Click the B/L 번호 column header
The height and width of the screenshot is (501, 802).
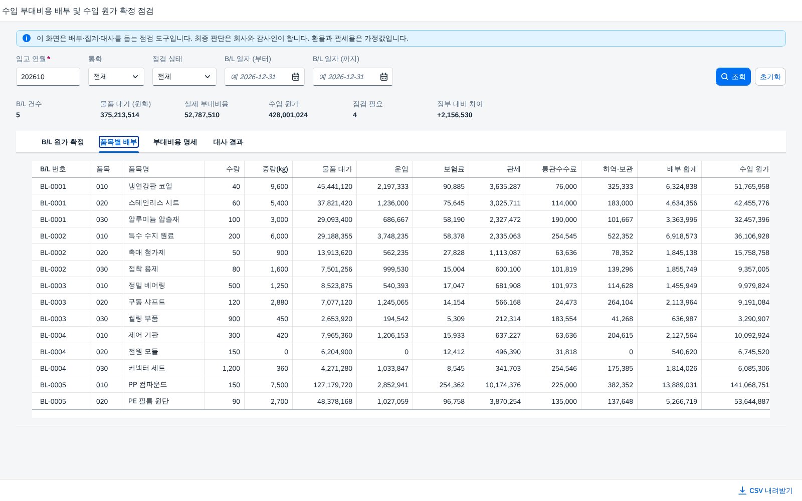pyautogui.click(x=62, y=169)
